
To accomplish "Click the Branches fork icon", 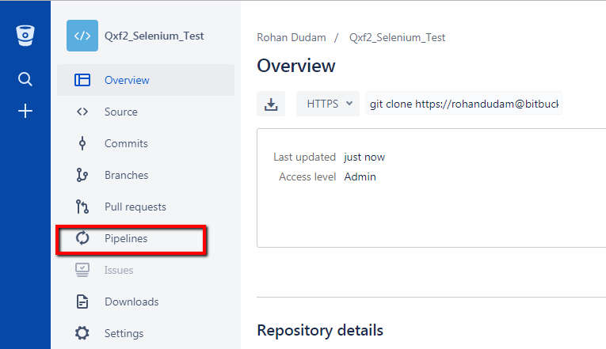I will [x=82, y=175].
